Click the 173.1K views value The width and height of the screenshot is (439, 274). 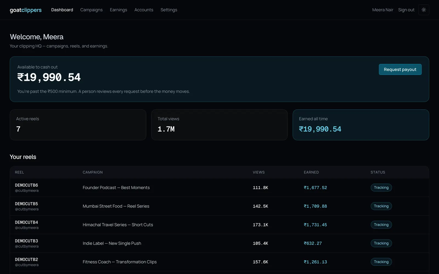(260, 225)
